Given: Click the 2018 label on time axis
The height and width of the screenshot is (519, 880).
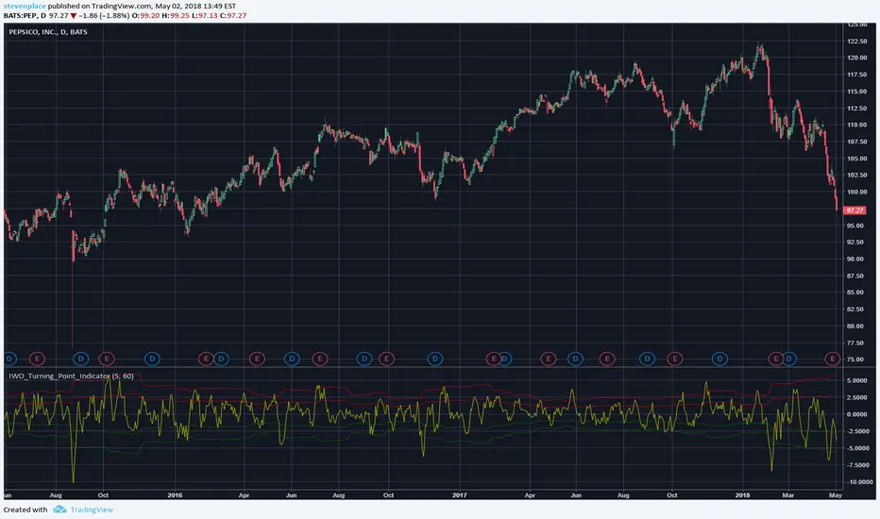Looking at the screenshot, I should [x=742, y=495].
